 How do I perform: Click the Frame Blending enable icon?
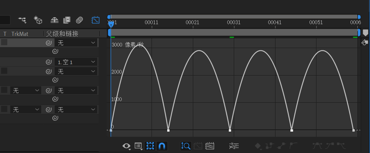67,19
